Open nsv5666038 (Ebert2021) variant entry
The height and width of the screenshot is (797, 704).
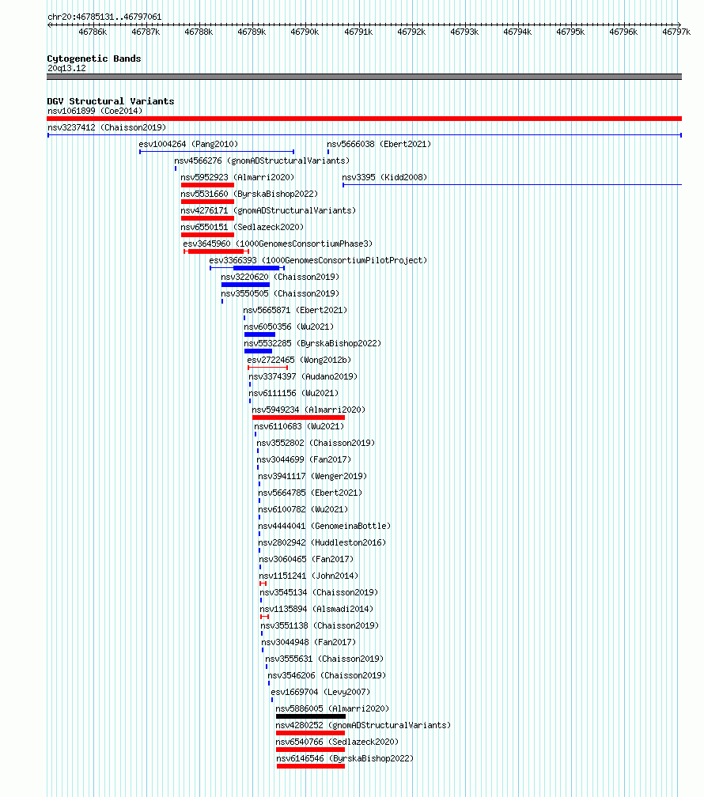(379, 145)
